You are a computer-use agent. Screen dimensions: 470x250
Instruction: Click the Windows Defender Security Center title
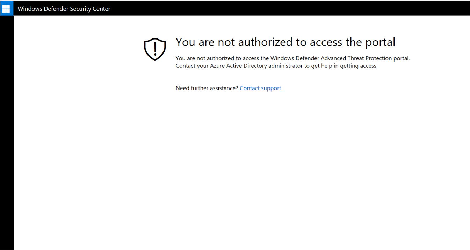[x=64, y=9]
